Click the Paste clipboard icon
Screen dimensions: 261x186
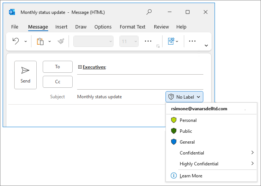click(x=40, y=41)
